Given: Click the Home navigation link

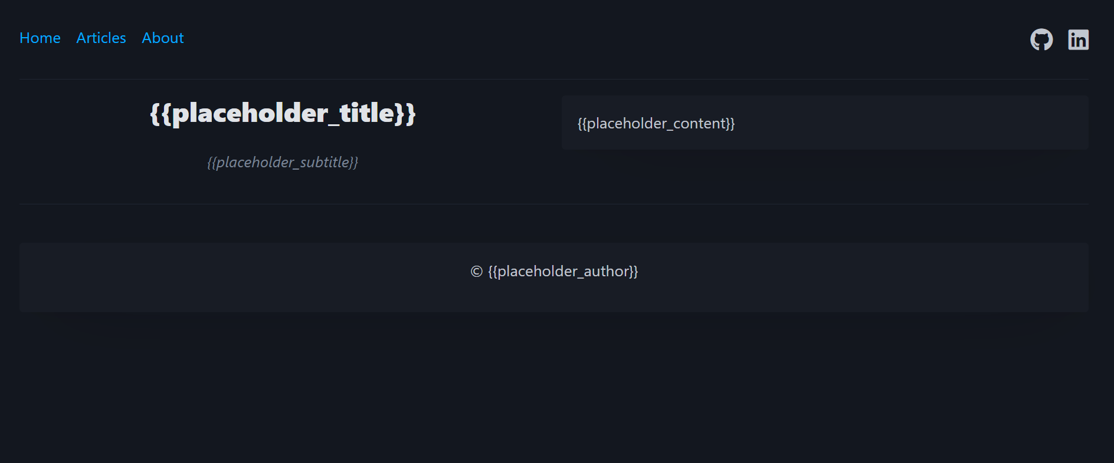Looking at the screenshot, I should 40,38.
